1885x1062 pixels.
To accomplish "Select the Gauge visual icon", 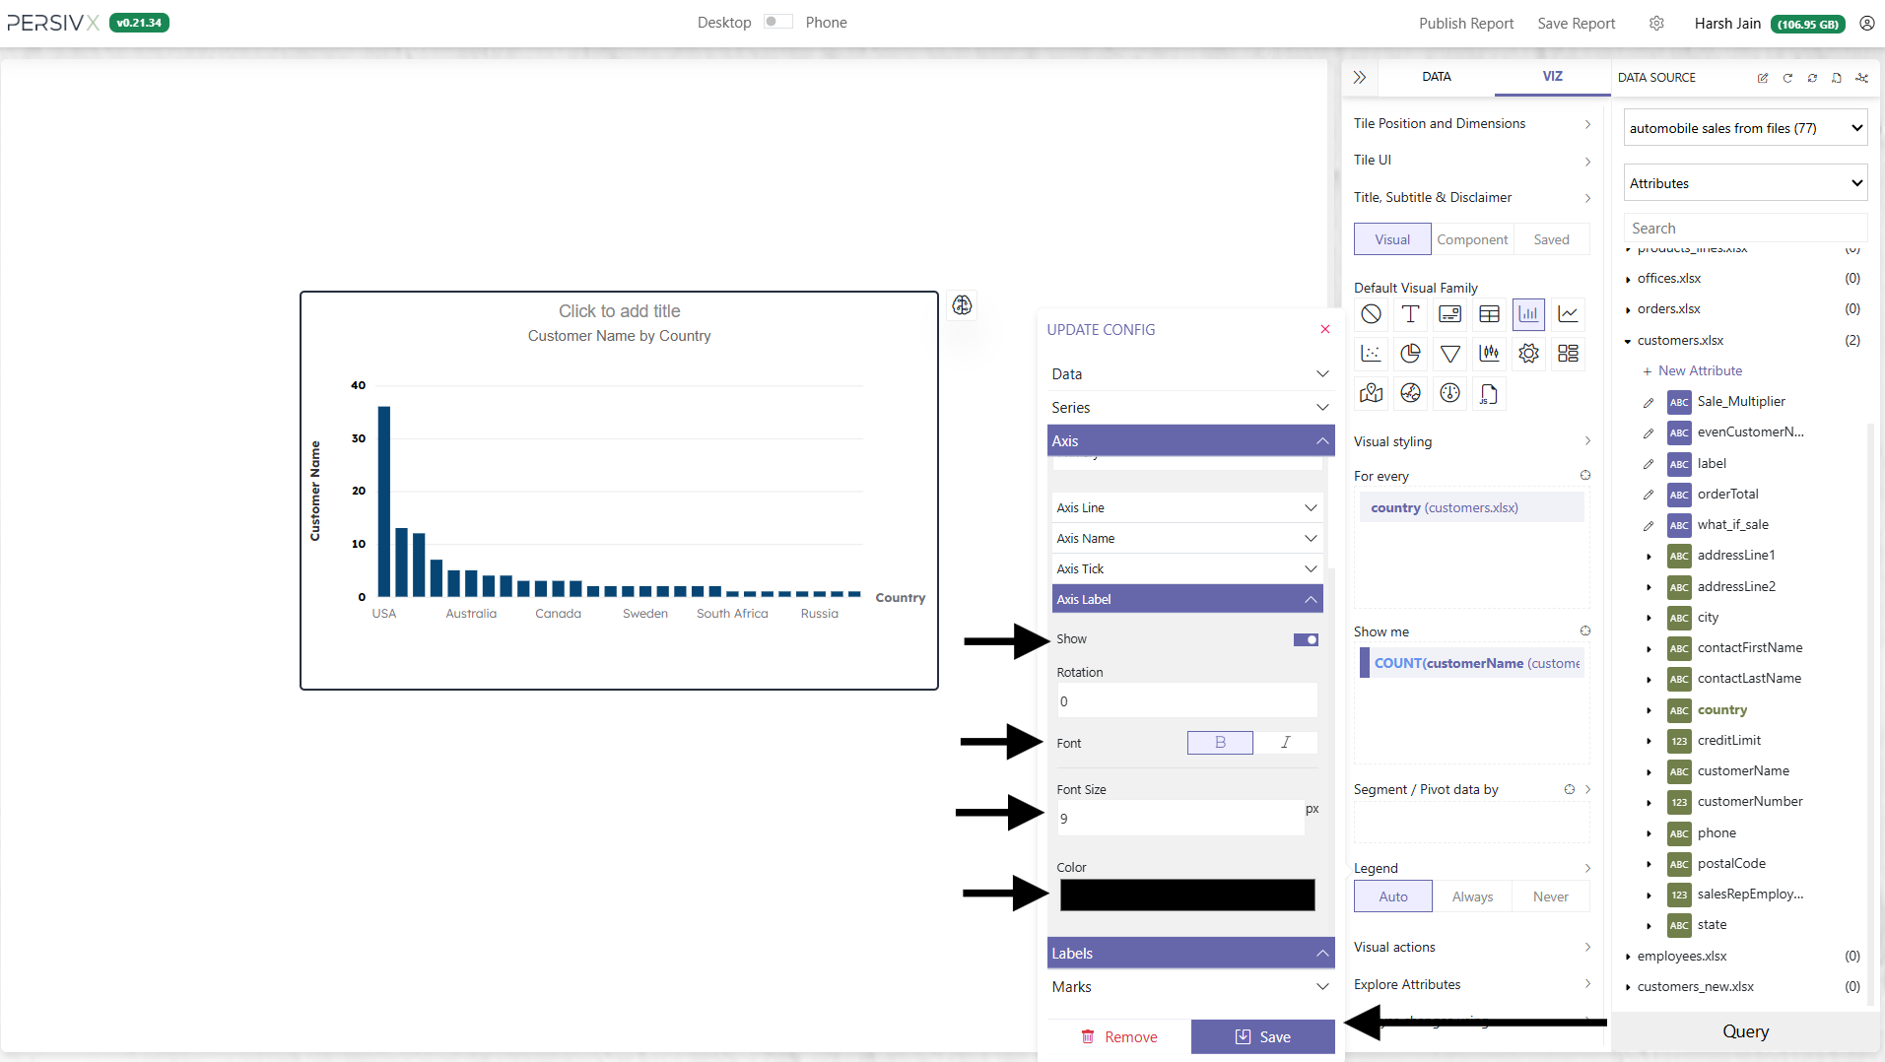I will (1449, 393).
